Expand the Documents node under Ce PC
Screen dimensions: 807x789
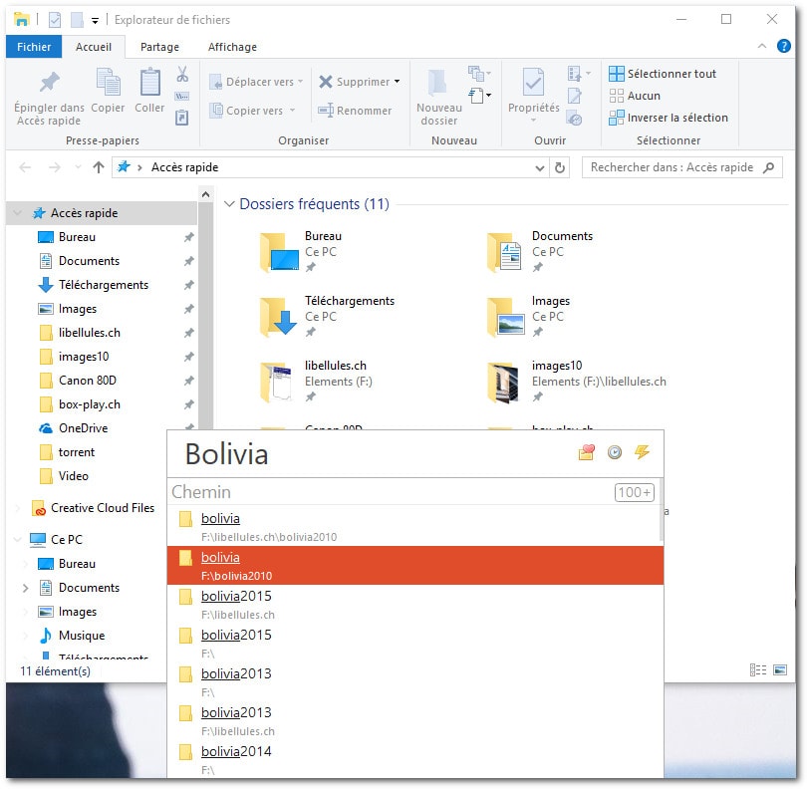pos(25,588)
